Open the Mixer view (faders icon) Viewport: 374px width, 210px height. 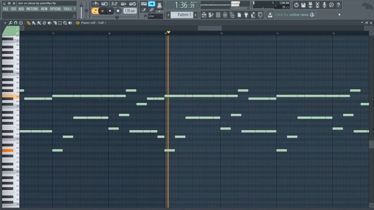click(x=225, y=15)
